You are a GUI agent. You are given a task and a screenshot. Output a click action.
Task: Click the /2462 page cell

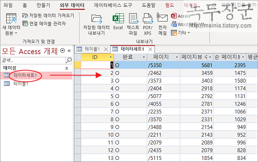164,73
